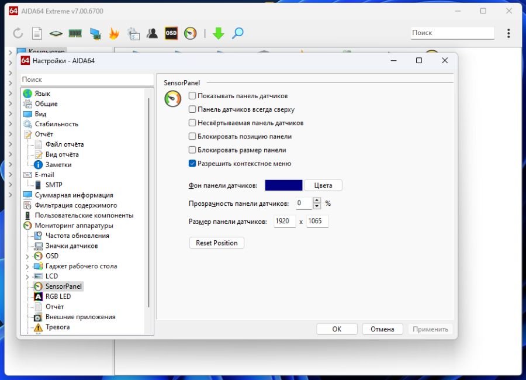Decrease transparency with spinner down arrow
This screenshot has height=380, width=526.
point(317,206)
